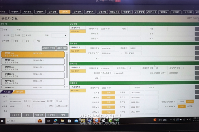Enable the 입사자 checkbox filter
This screenshot has width=199, height=132.
click(x=12, y=35)
